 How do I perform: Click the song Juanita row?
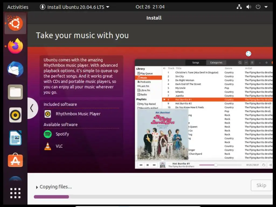pyautogui.click(x=218, y=96)
